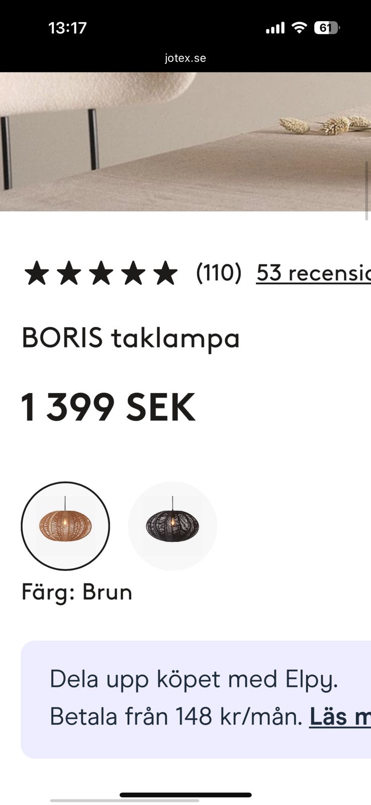Tap the home indicator bar

coord(185,795)
